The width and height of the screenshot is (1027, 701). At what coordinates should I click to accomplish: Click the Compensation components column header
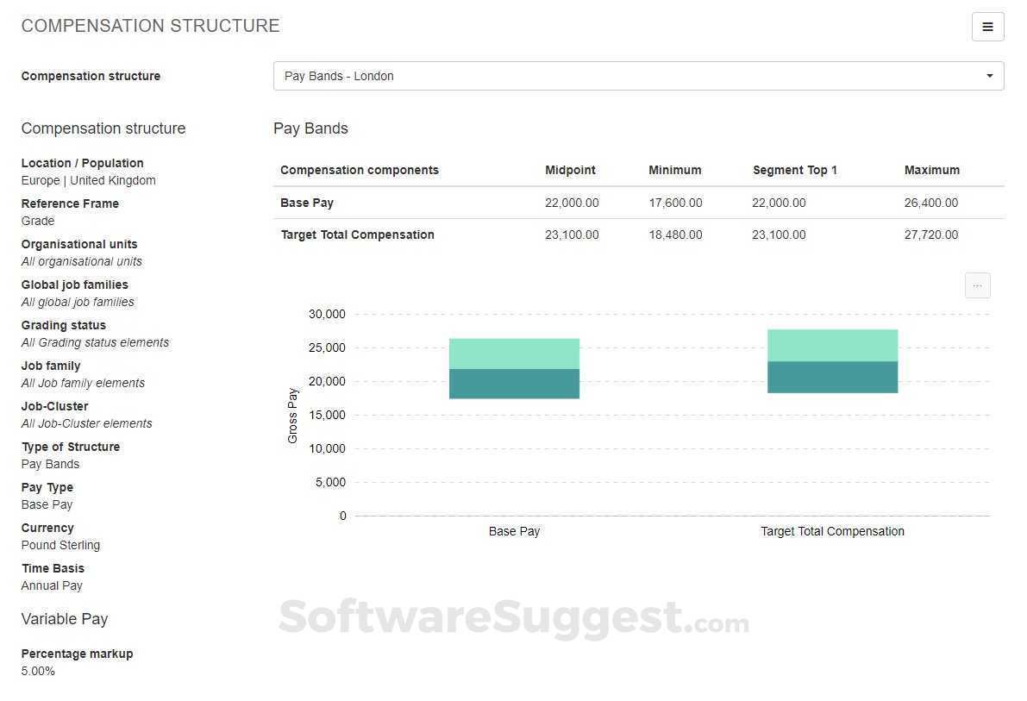pyautogui.click(x=360, y=170)
